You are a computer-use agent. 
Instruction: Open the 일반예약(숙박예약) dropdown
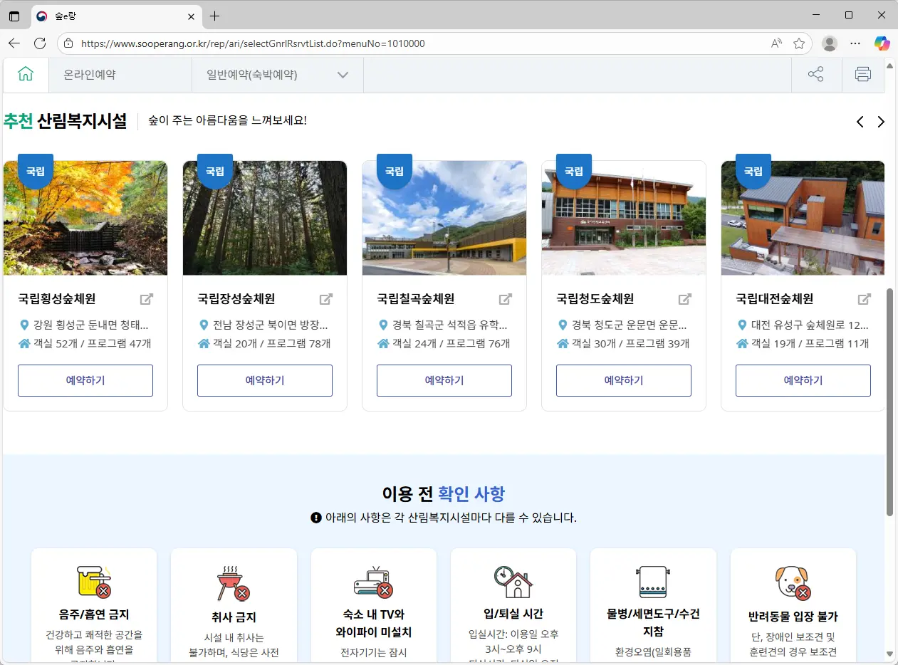277,74
